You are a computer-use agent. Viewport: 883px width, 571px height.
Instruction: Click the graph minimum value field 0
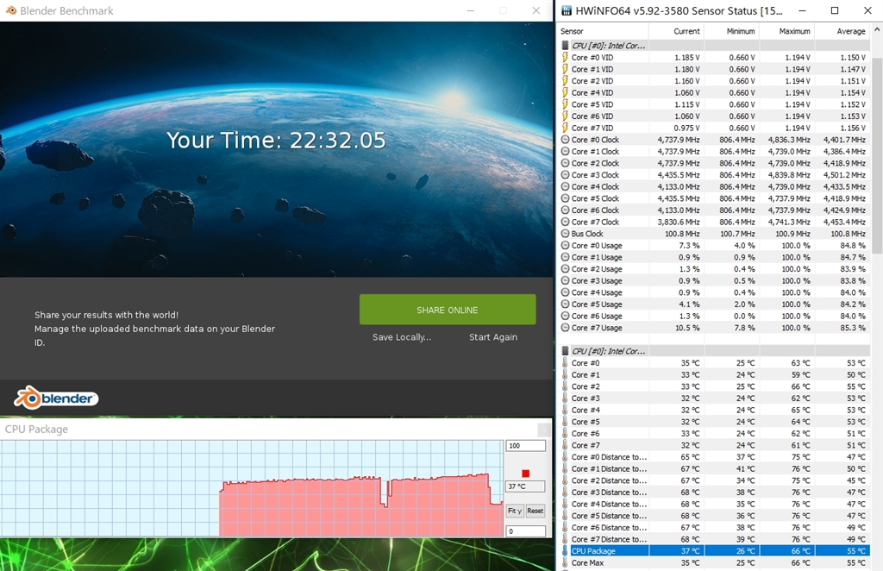[x=525, y=531]
